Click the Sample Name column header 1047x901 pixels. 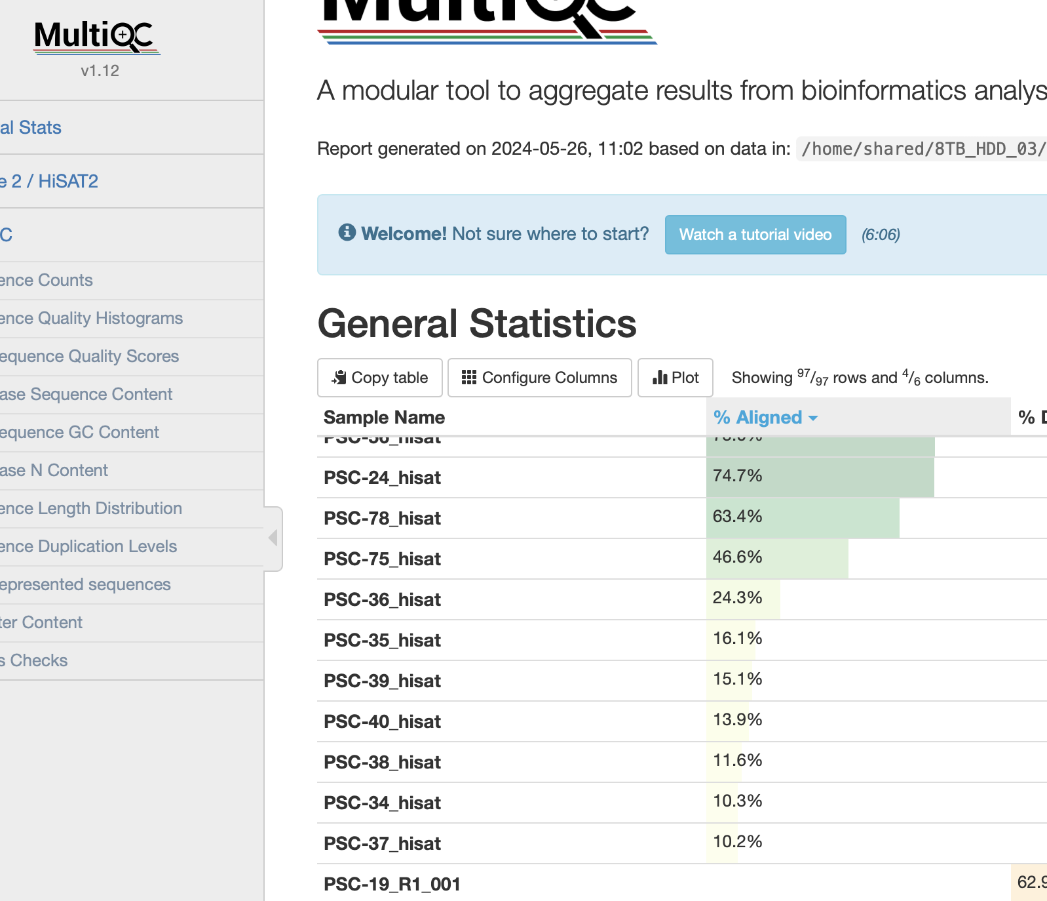(x=384, y=417)
